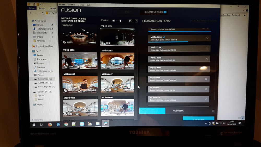The height and width of the screenshot is (147, 261).
Task: Remove Vidéo 0102 from render queue
Action: 206,89
